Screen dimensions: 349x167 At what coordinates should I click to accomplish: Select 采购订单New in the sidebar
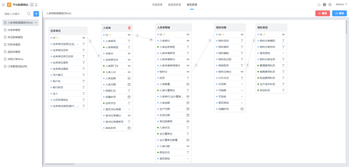[21, 59]
